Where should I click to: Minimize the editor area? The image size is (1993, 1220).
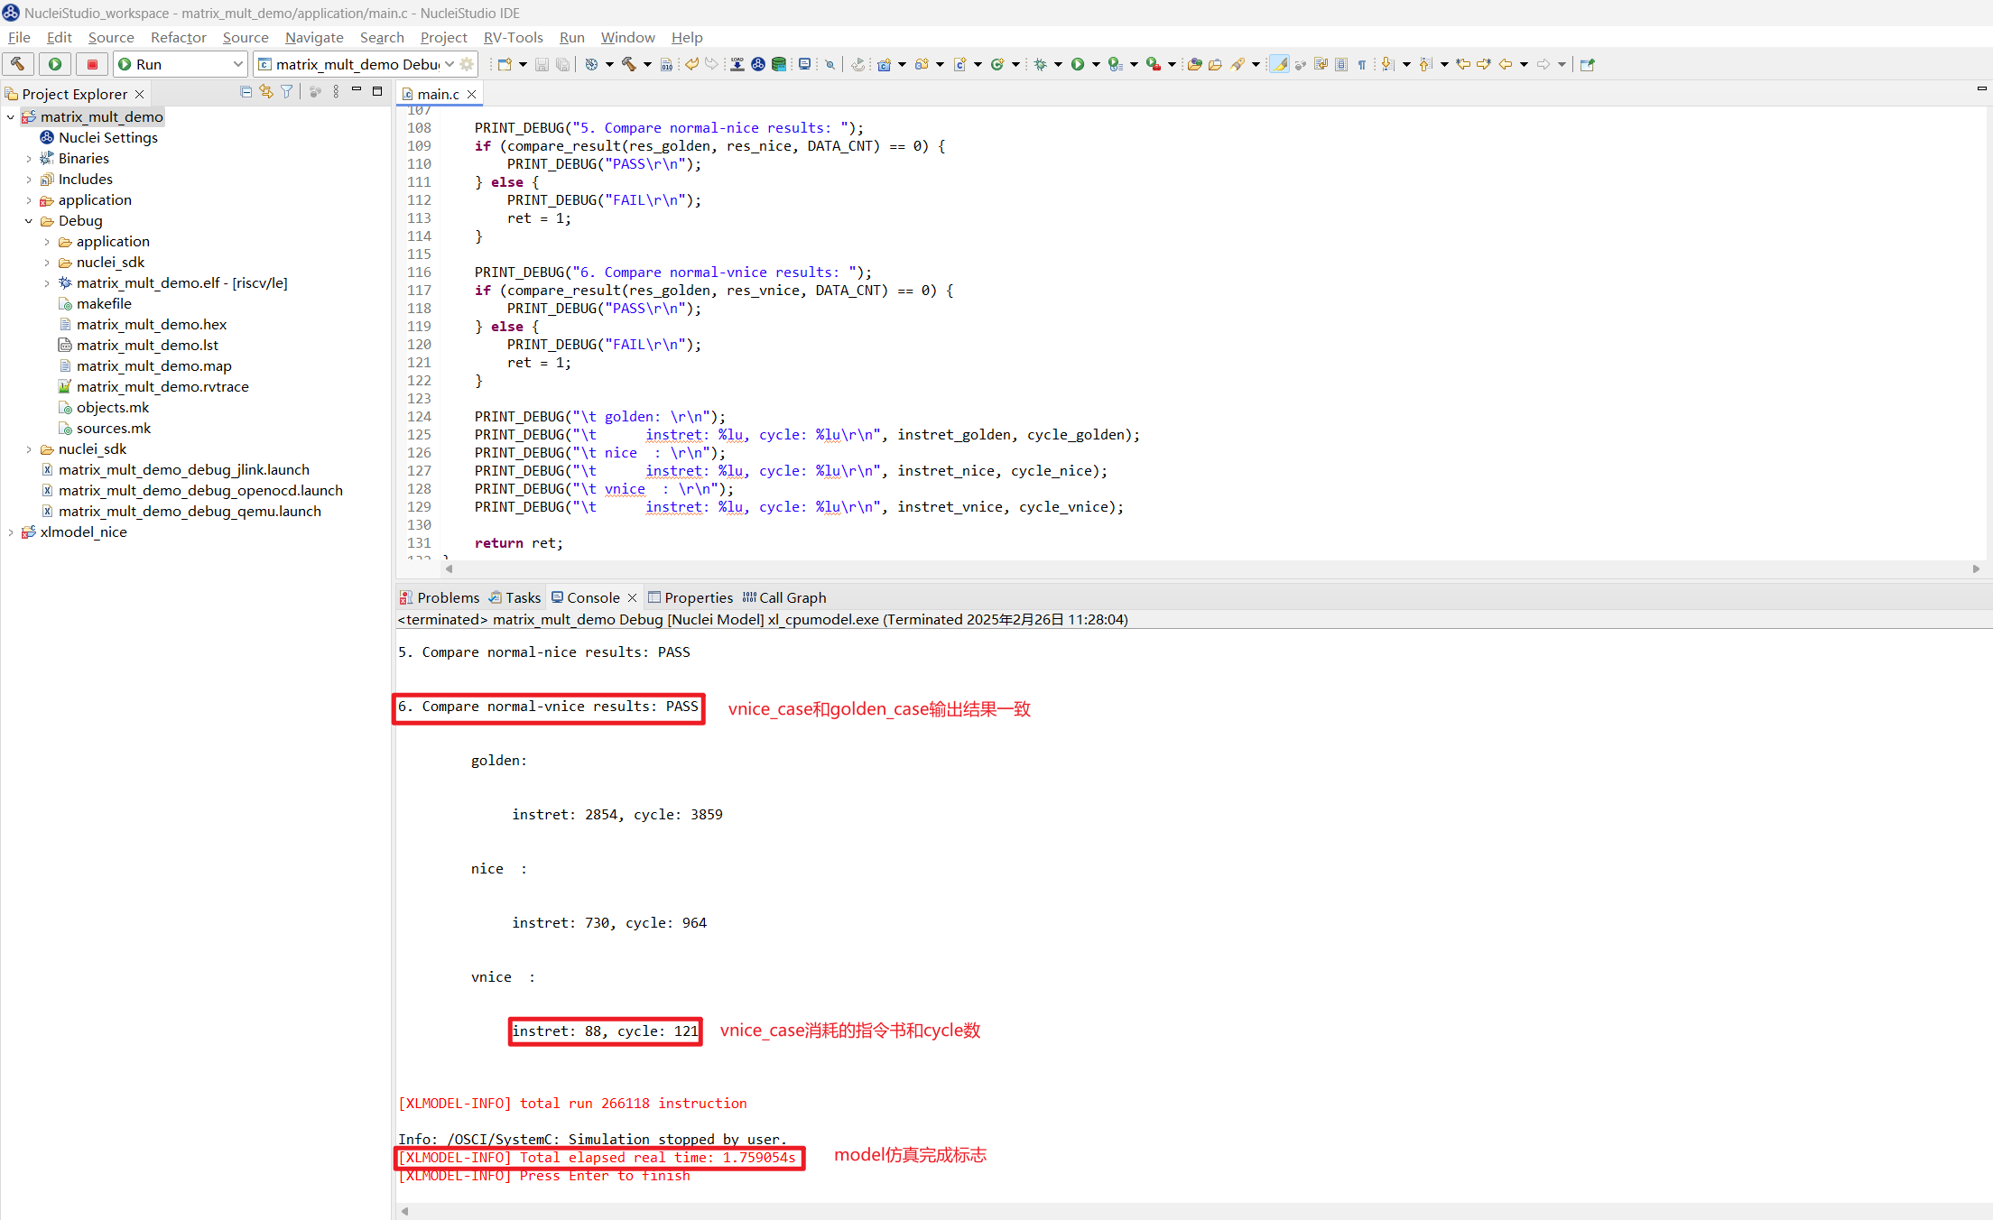pyautogui.click(x=1982, y=88)
